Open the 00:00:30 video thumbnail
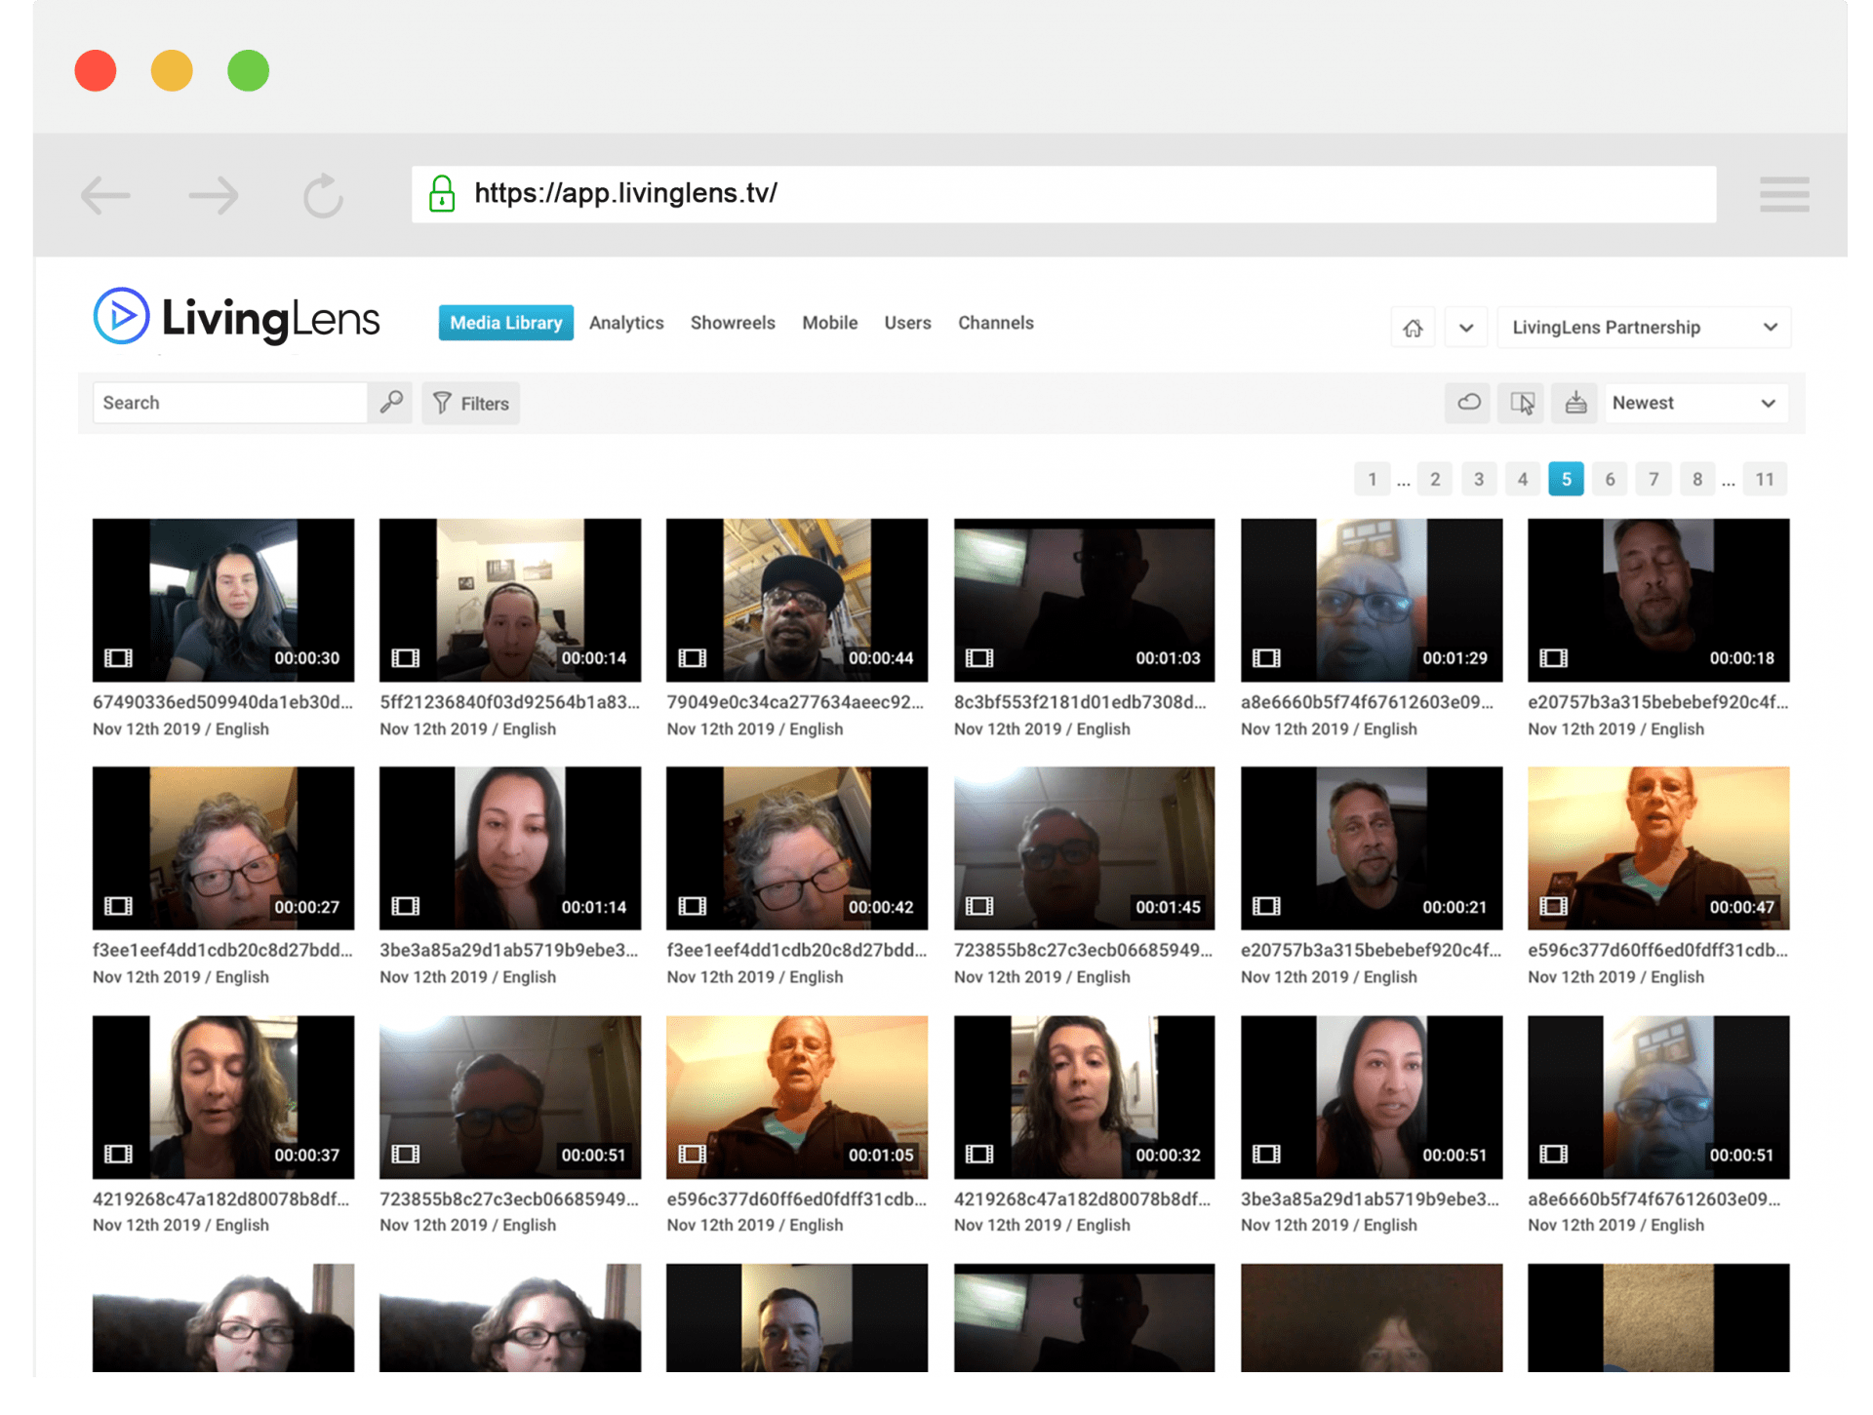This screenshot has height=1415, width=1873. [x=223, y=600]
